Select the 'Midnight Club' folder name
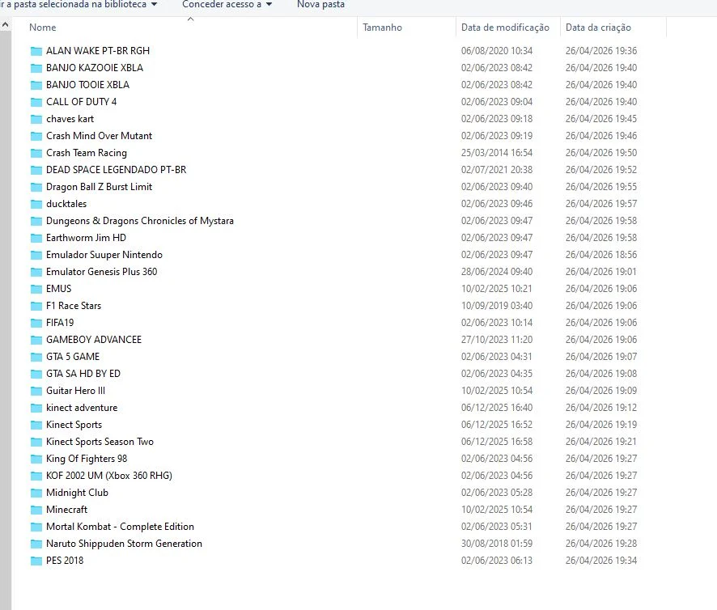 [77, 493]
